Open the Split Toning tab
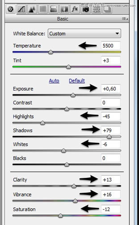This screenshot has height=225, width=139. [53, 9]
